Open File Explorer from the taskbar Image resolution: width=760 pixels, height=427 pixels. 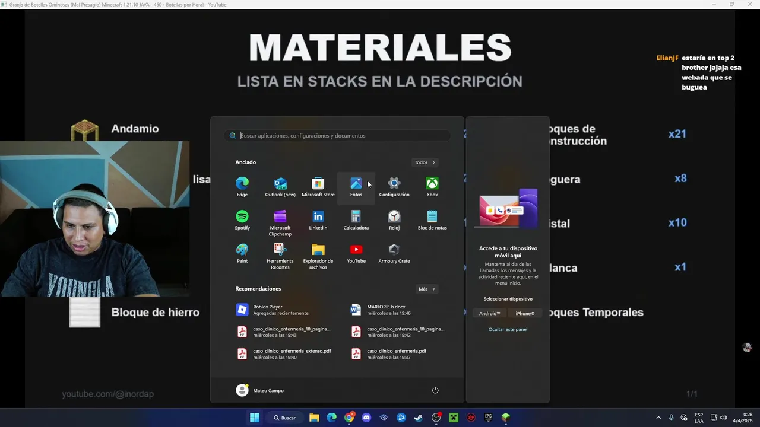314,418
